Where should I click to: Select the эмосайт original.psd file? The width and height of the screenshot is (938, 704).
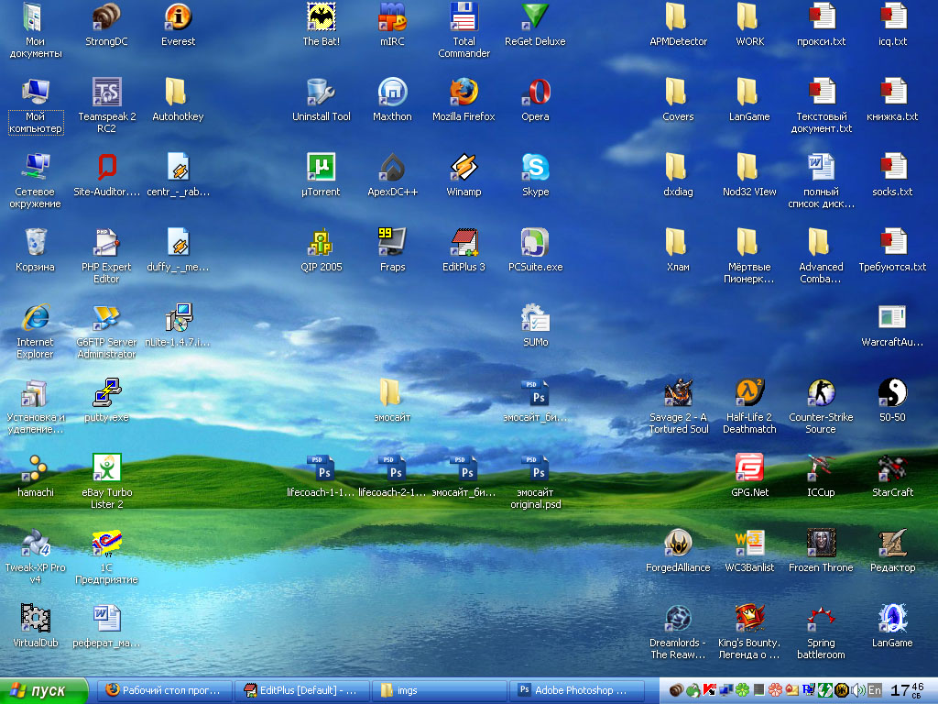click(x=535, y=468)
